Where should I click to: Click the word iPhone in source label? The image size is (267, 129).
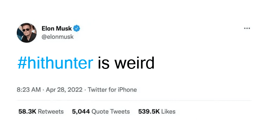coord(125,90)
